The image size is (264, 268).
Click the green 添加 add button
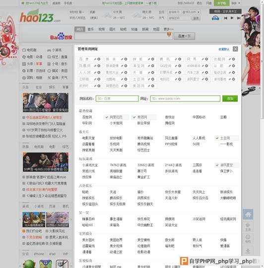coord(230,98)
